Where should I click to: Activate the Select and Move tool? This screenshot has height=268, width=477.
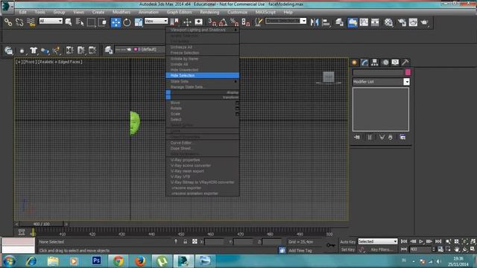[116, 22]
